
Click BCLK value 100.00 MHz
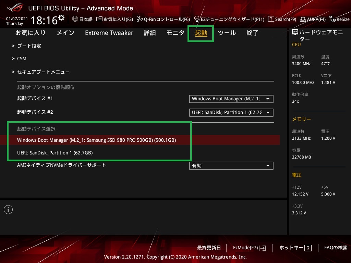(x=303, y=83)
